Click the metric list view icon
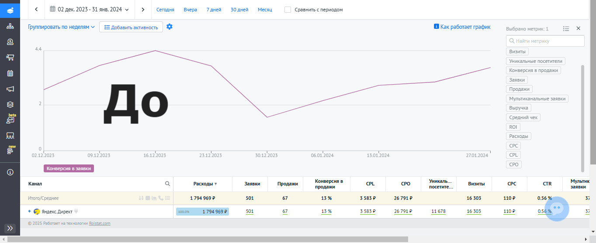Image resolution: width=596 pixels, height=243 pixels. pyautogui.click(x=566, y=28)
